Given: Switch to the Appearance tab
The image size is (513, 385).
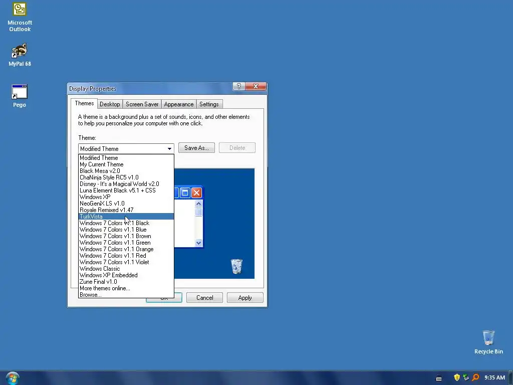Looking at the screenshot, I should (x=179, y=104).
